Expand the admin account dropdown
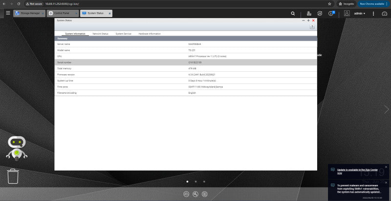The height and width of the screenshot is (201, 391). pyautogui.click(x=360, y=14)
